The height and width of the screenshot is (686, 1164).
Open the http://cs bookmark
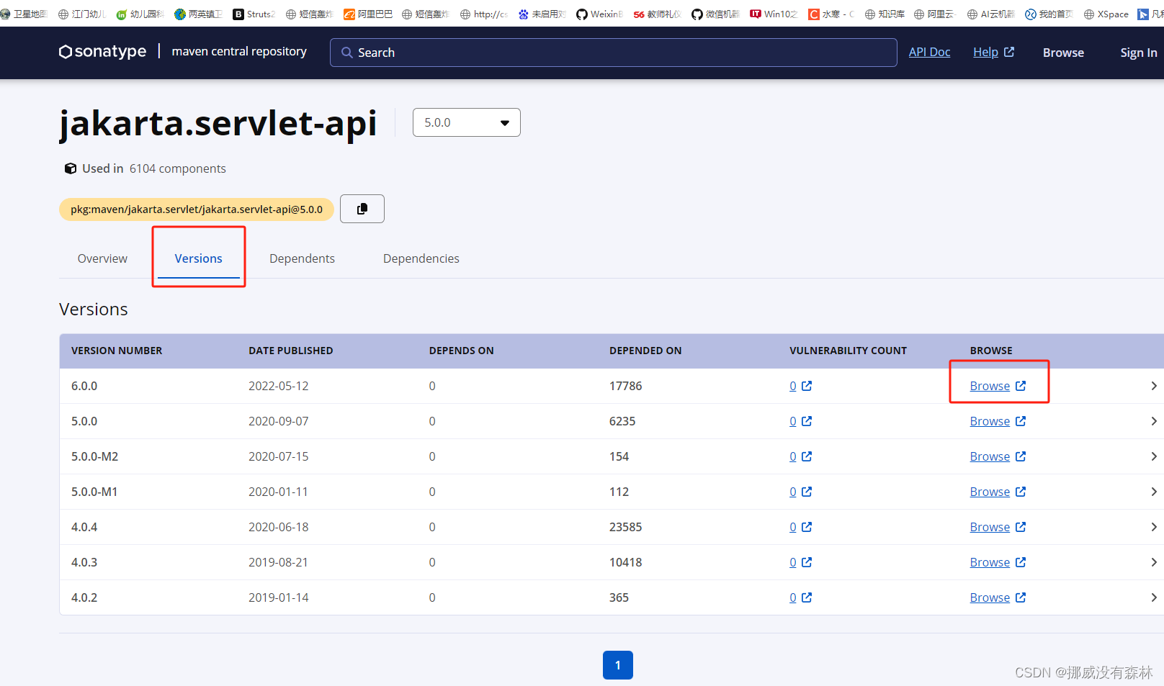484,14
